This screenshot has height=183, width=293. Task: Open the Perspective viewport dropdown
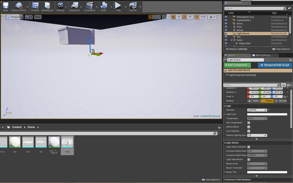(15, 17)
